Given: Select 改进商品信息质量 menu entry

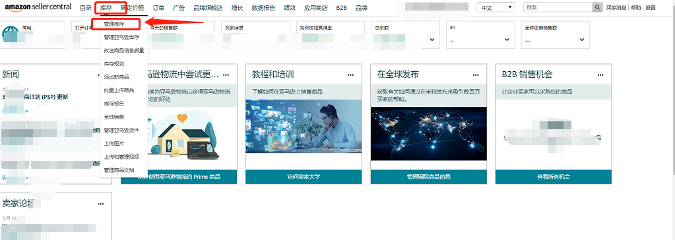Looking at the screenshot, I should tap(124, 50).
